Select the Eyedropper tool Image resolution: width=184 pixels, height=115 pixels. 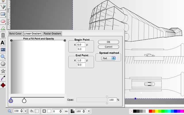tap(3, 78)
